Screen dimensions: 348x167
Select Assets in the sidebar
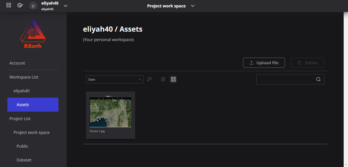[x=33, y=105]
